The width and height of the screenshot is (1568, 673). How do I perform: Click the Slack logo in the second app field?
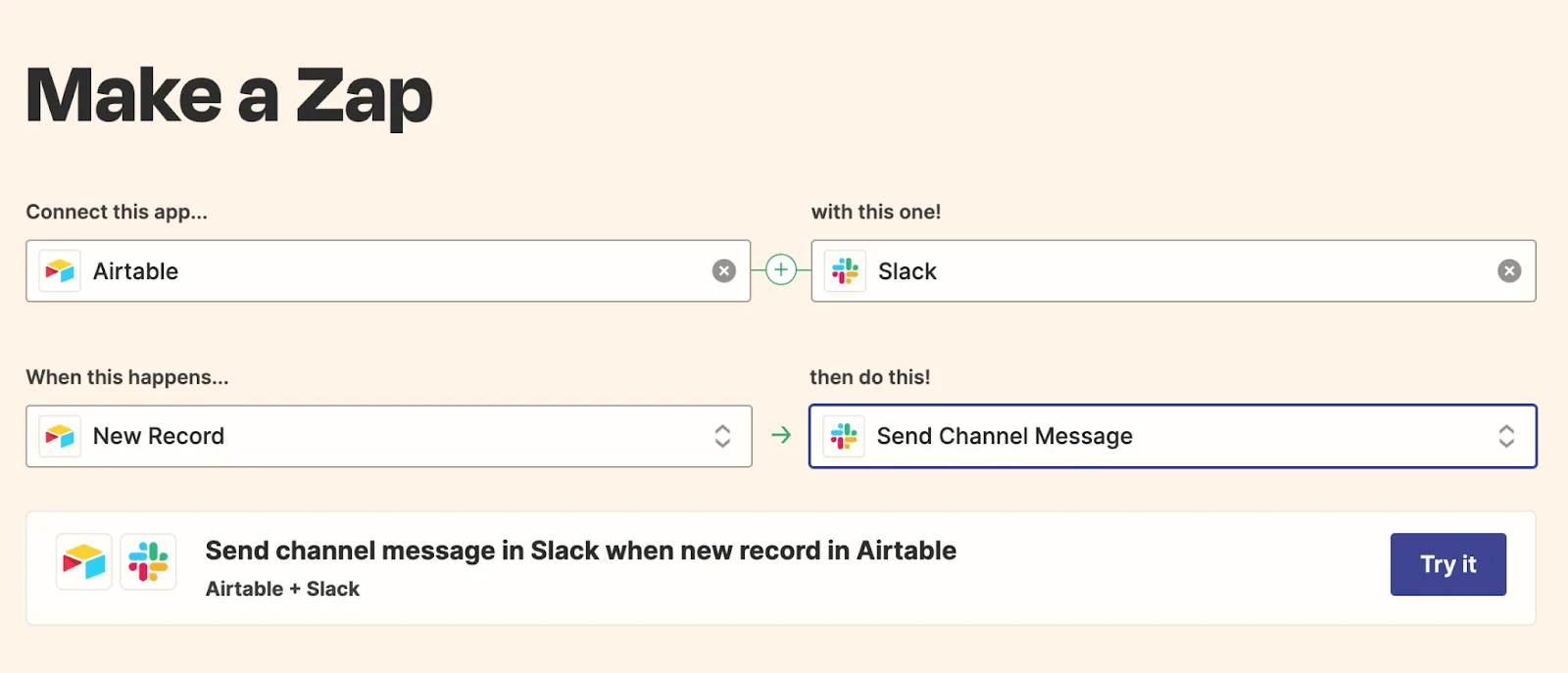coord(845,271)
